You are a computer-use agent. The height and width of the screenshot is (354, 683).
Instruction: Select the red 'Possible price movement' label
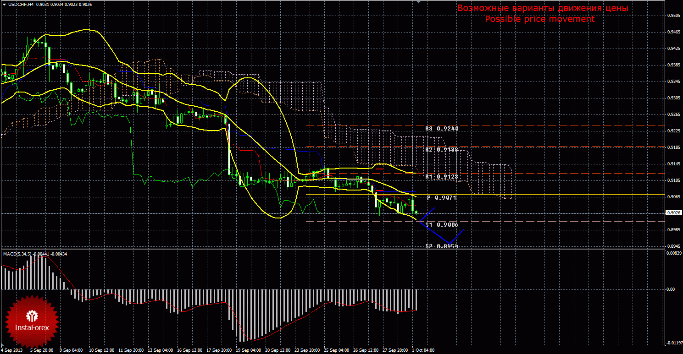click(540, 19)
